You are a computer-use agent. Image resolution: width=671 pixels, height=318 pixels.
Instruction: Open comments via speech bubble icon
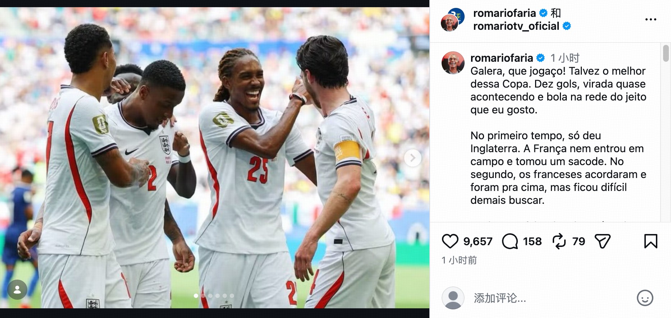click(x=510, y=241)
